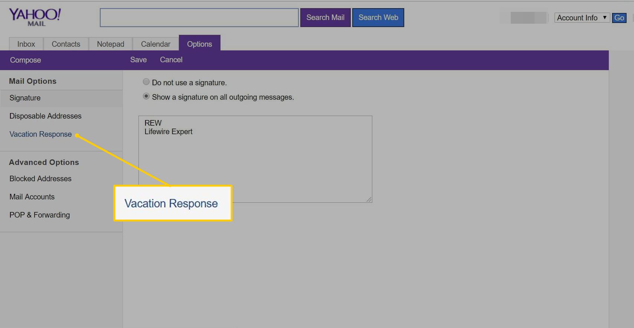634x328 pixels.
Task: Open the Account Info dropdown
Action: click(582, 18)
